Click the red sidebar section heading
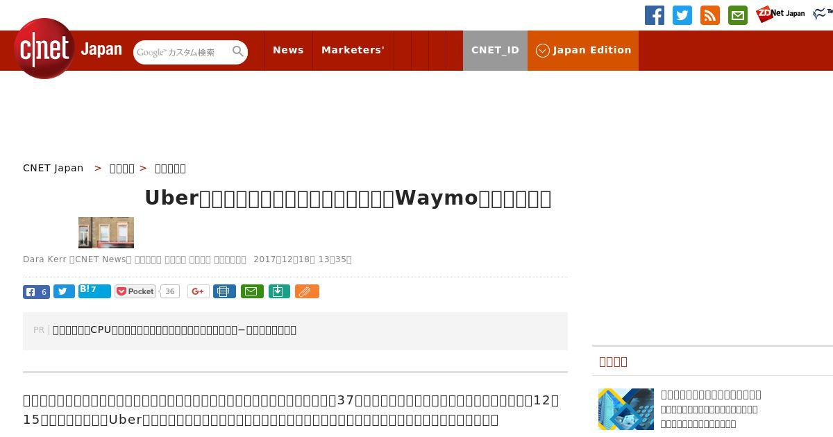 (614, 361)
